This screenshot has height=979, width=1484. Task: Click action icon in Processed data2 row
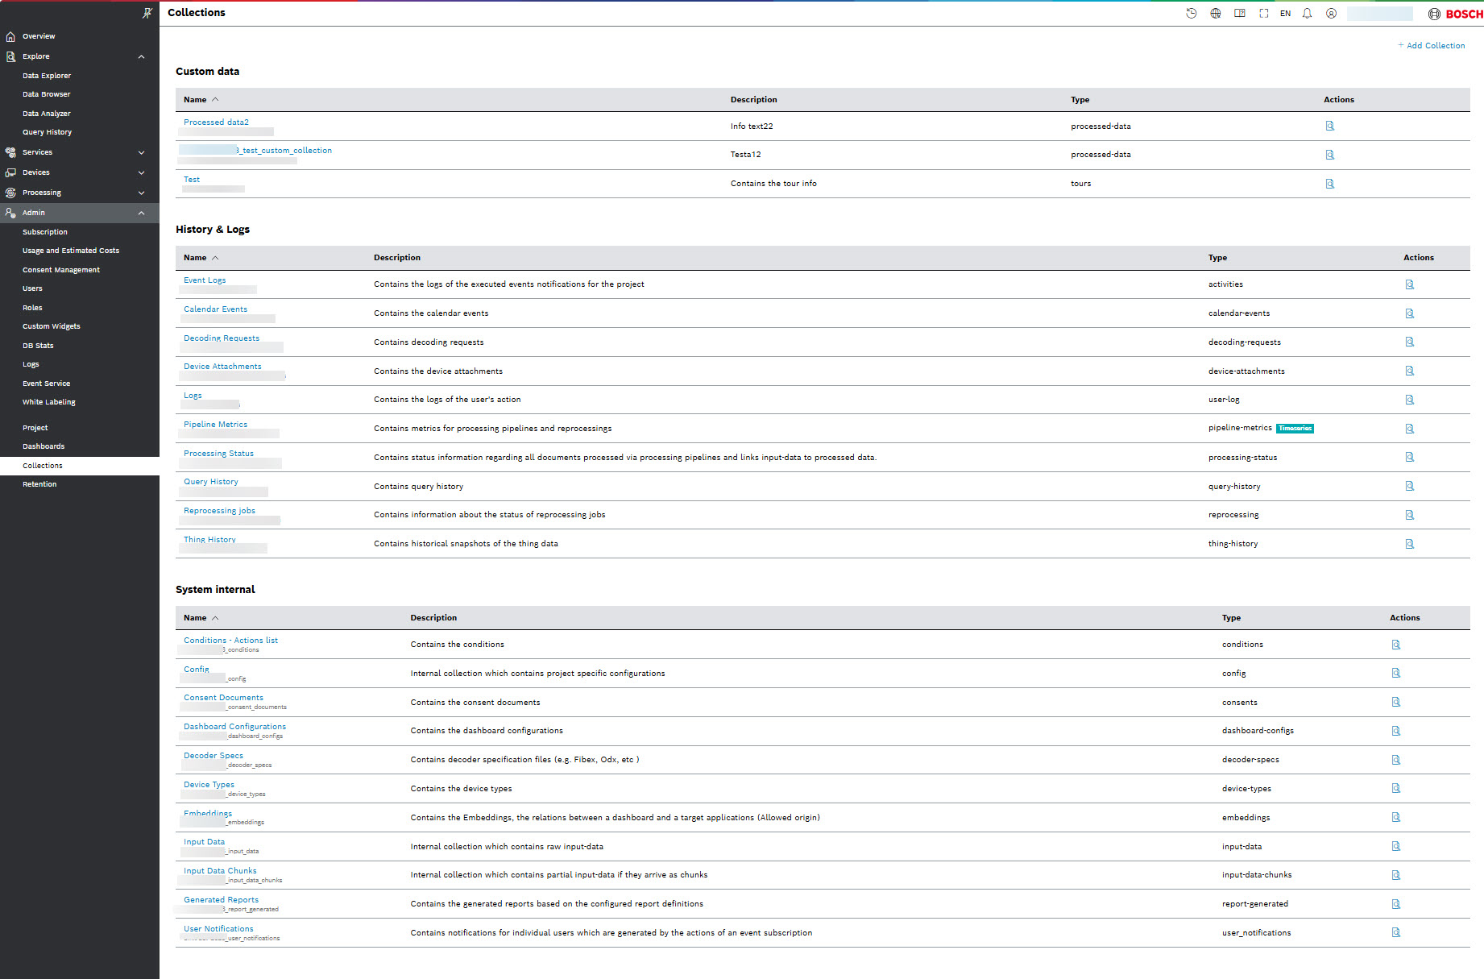[x=1329, y=126]
